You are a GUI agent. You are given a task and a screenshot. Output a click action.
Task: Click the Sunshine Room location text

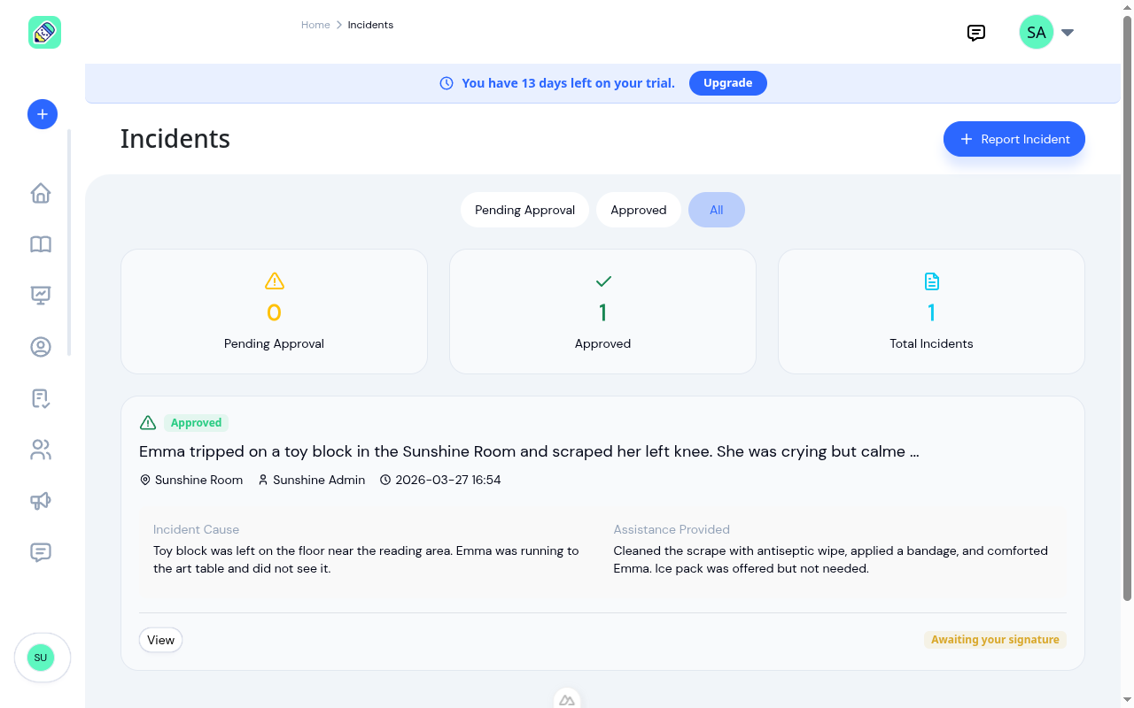pos(198,480)
